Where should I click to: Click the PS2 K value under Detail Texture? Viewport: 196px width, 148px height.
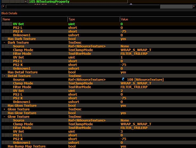[123, 98]
